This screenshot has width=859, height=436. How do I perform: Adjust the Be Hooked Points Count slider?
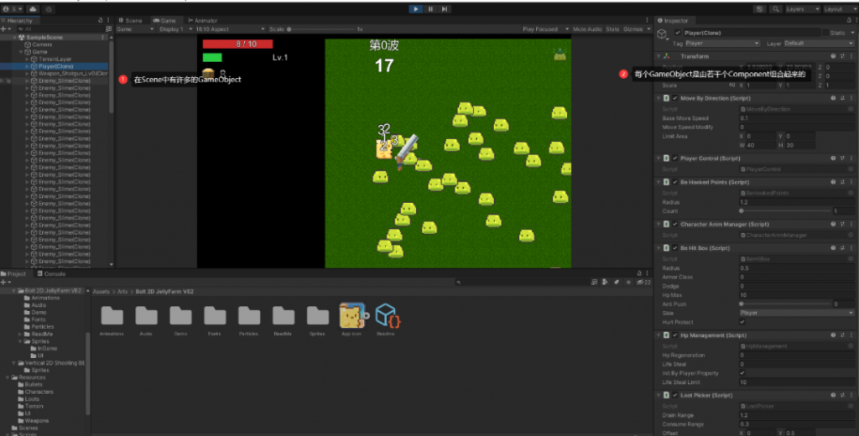tap(784, 211)
